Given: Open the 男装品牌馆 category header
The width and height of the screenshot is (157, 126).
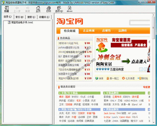Looking at the screenshot, I should pyautogui.click(x=124, y=109).
